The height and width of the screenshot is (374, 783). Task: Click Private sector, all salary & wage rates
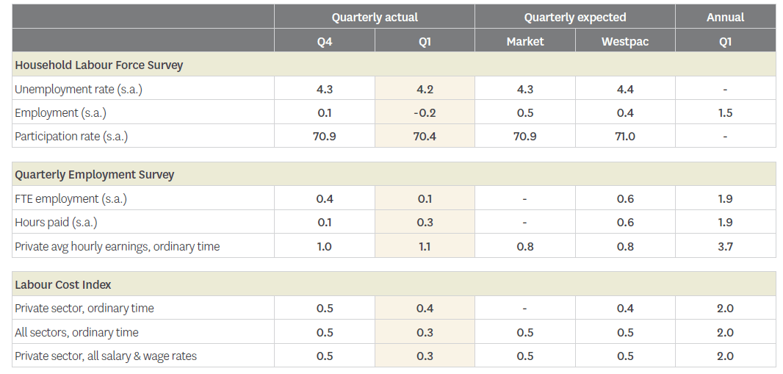[x=106, y=356]
